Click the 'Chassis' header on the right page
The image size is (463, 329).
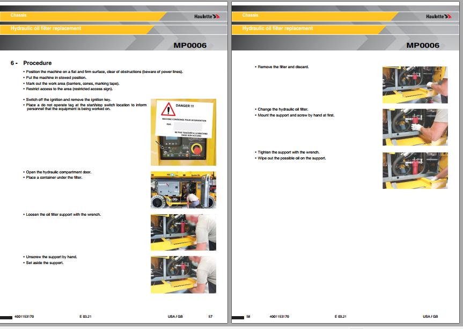click(x=251, y=15)
